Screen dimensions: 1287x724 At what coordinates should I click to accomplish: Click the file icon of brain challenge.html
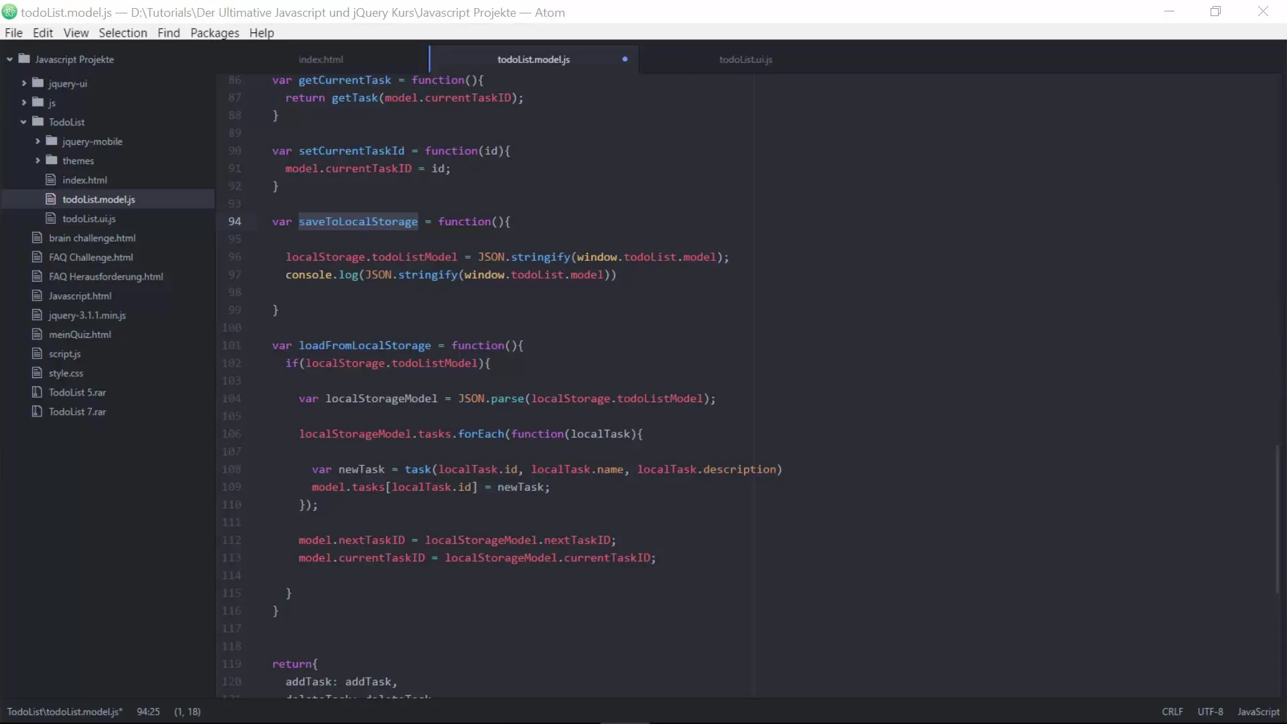point(37,238)
